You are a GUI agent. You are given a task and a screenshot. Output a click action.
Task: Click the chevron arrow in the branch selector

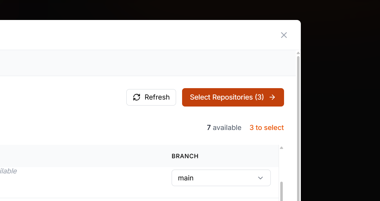260,178
